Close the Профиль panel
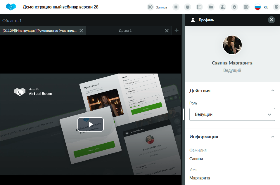 pos(272,20)
